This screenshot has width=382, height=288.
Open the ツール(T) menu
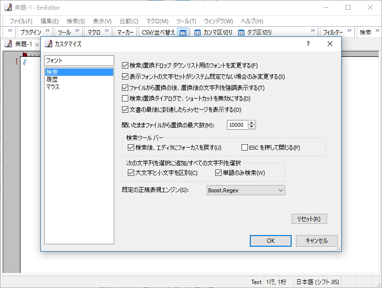click(186, 21)
